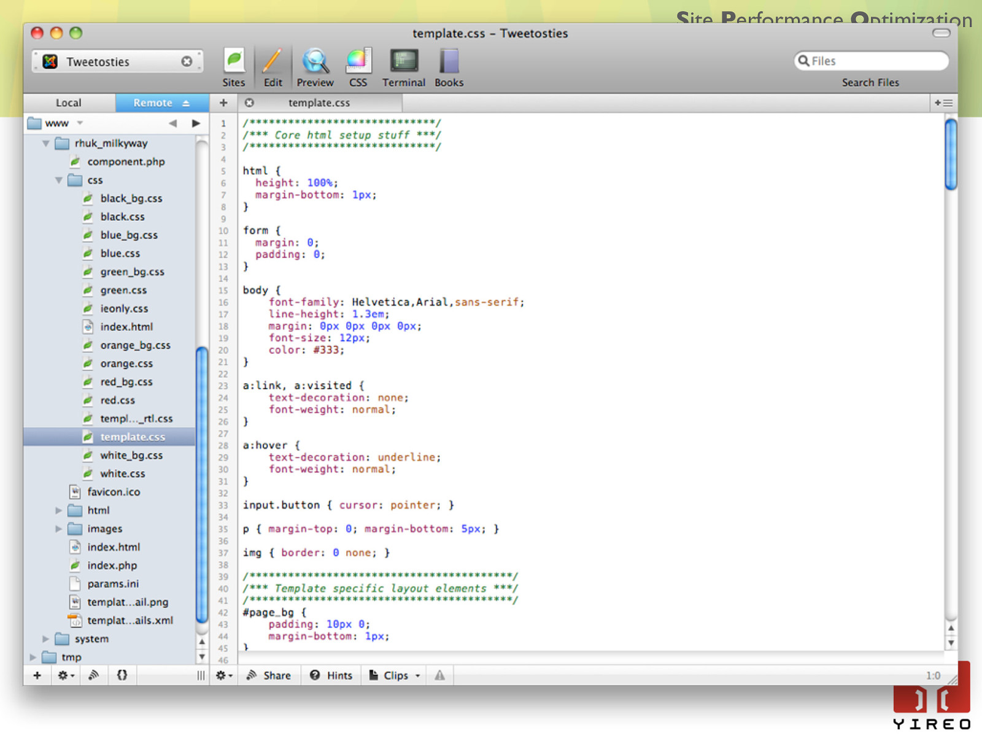Expand the tmp folder
The height and width of the screenshot is (736, 982).
(33, 657)
